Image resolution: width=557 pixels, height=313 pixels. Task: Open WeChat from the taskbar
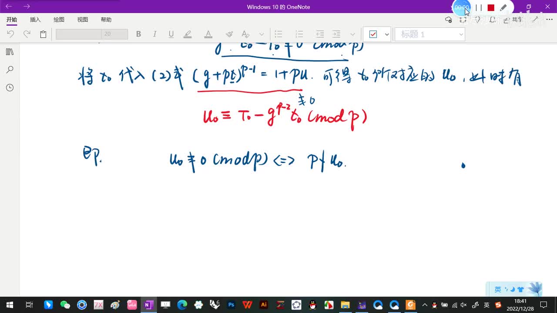click(x=65, y=305)
